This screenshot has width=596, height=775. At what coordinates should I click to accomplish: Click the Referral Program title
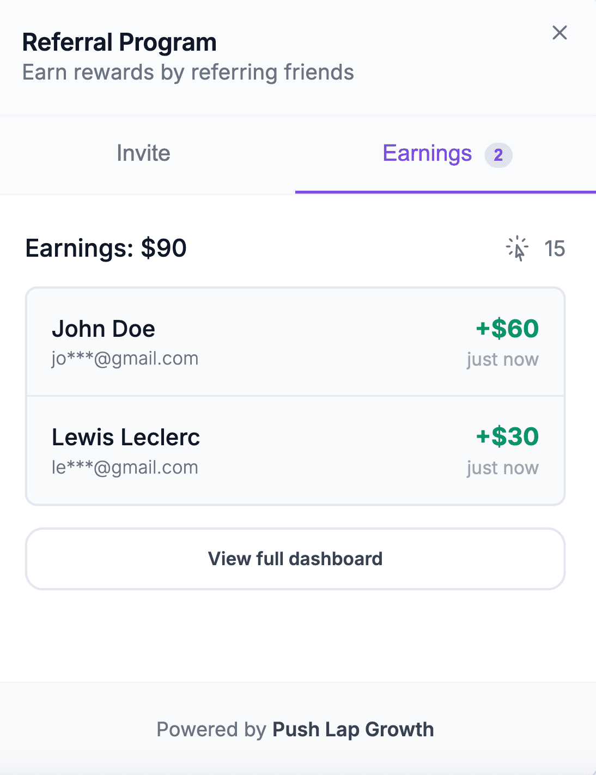click(119, 43)
